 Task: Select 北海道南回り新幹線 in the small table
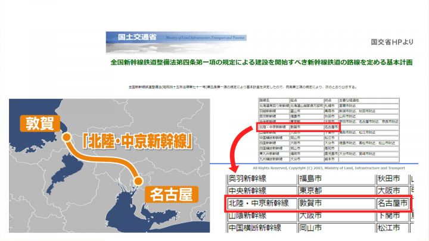274,105
